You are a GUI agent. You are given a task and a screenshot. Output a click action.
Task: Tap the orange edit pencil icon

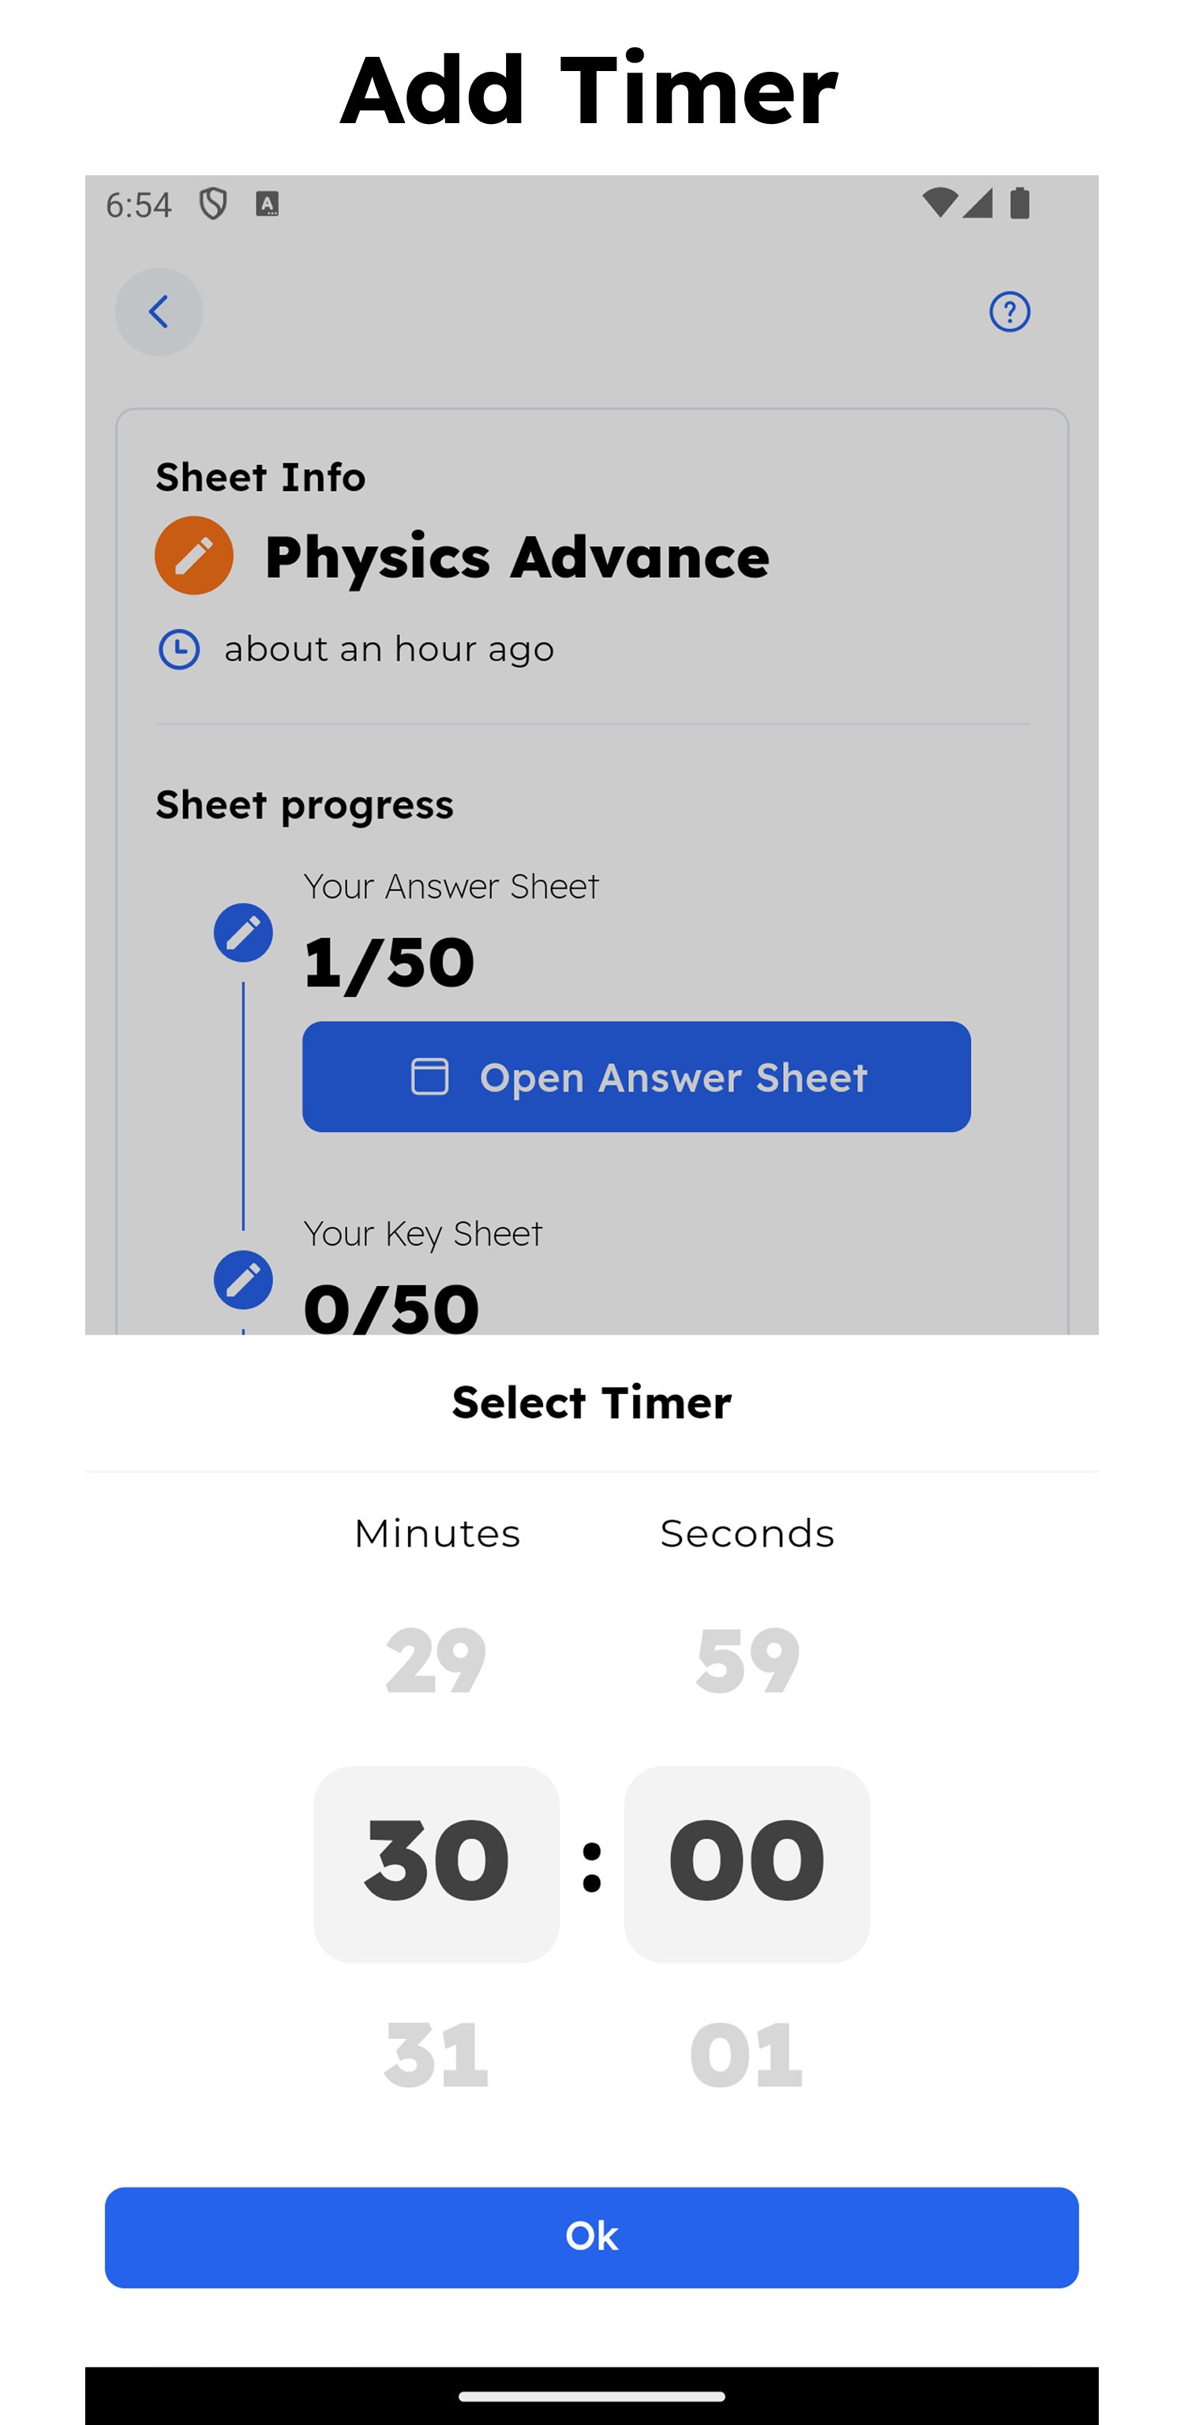coord(194,556)
